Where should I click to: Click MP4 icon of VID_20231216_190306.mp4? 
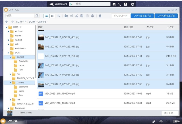41,94
